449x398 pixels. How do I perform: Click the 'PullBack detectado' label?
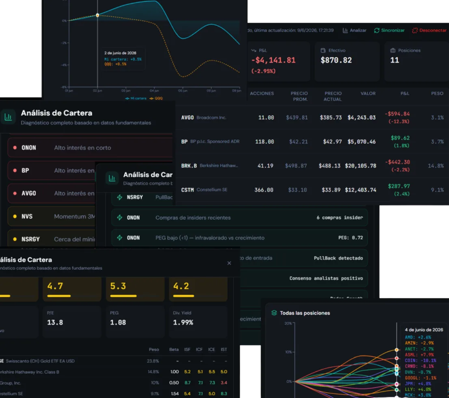[x=338, y=258]
